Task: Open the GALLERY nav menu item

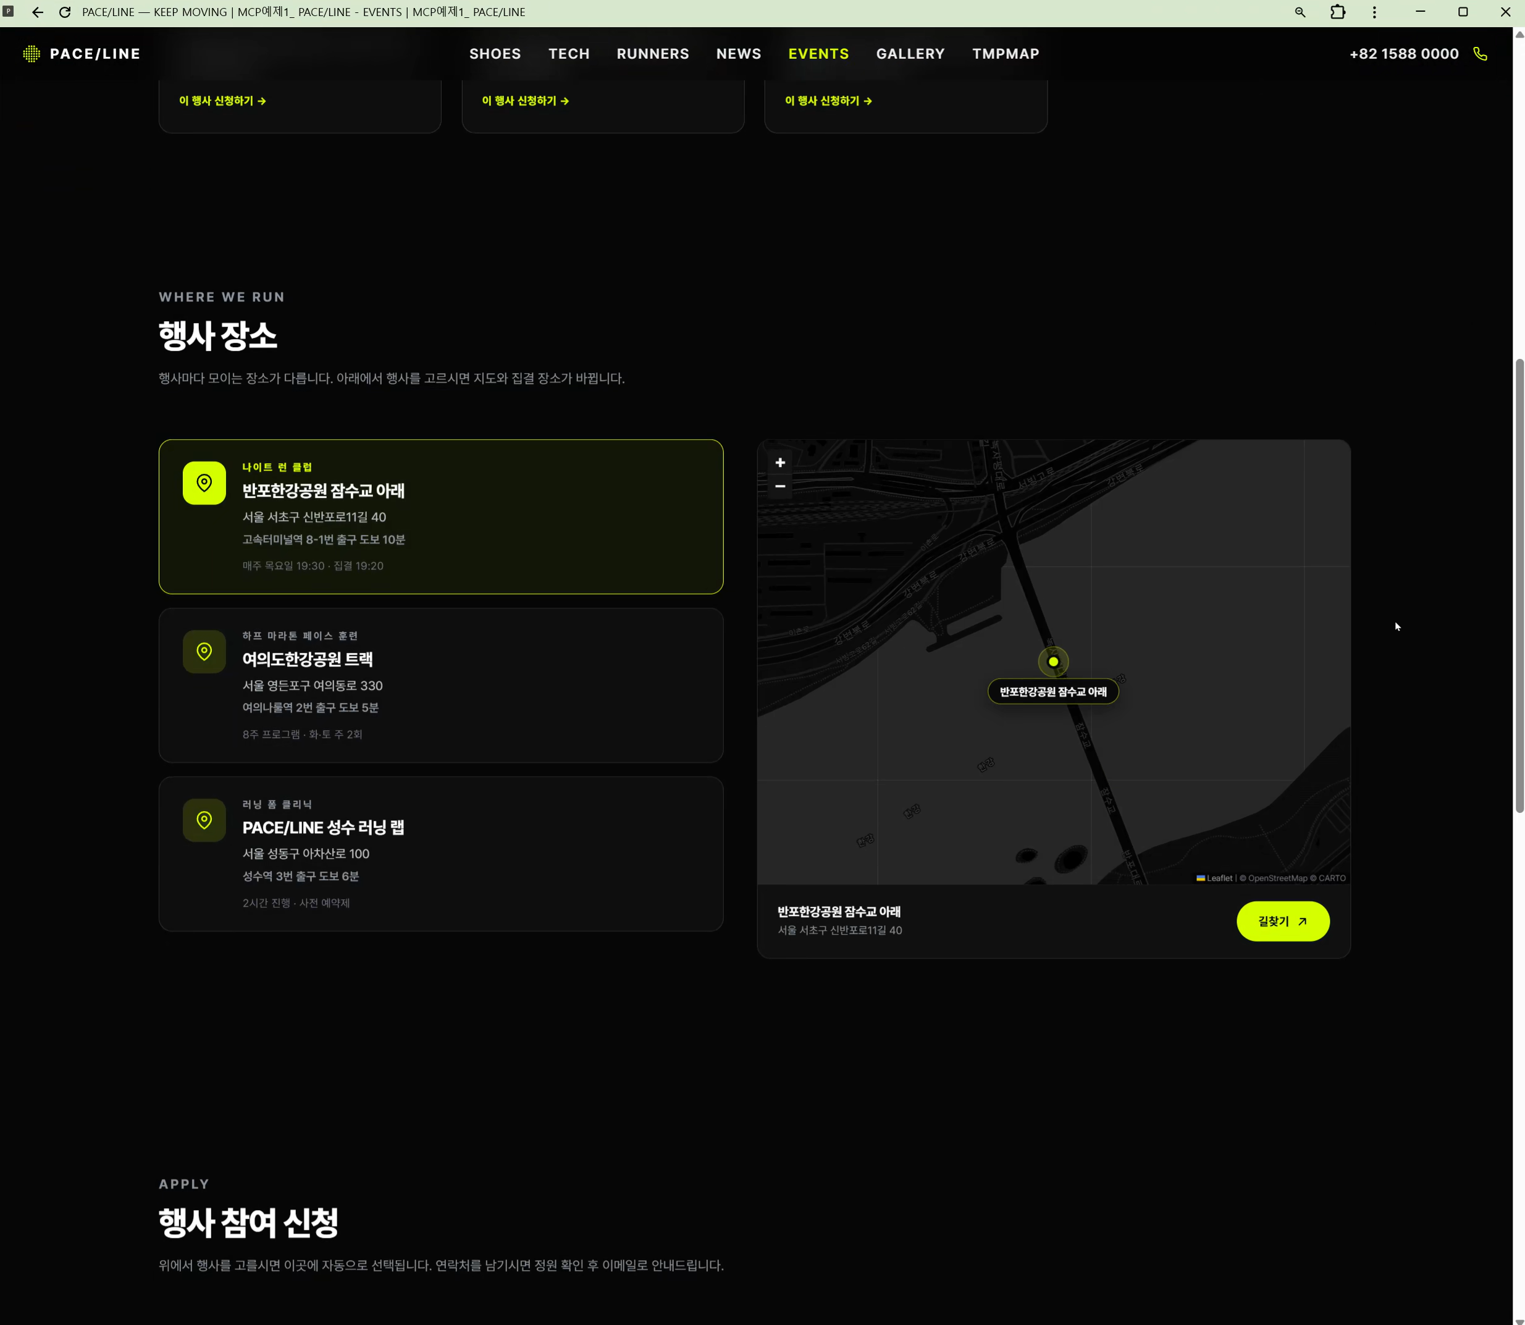Action: click(910, 54)
